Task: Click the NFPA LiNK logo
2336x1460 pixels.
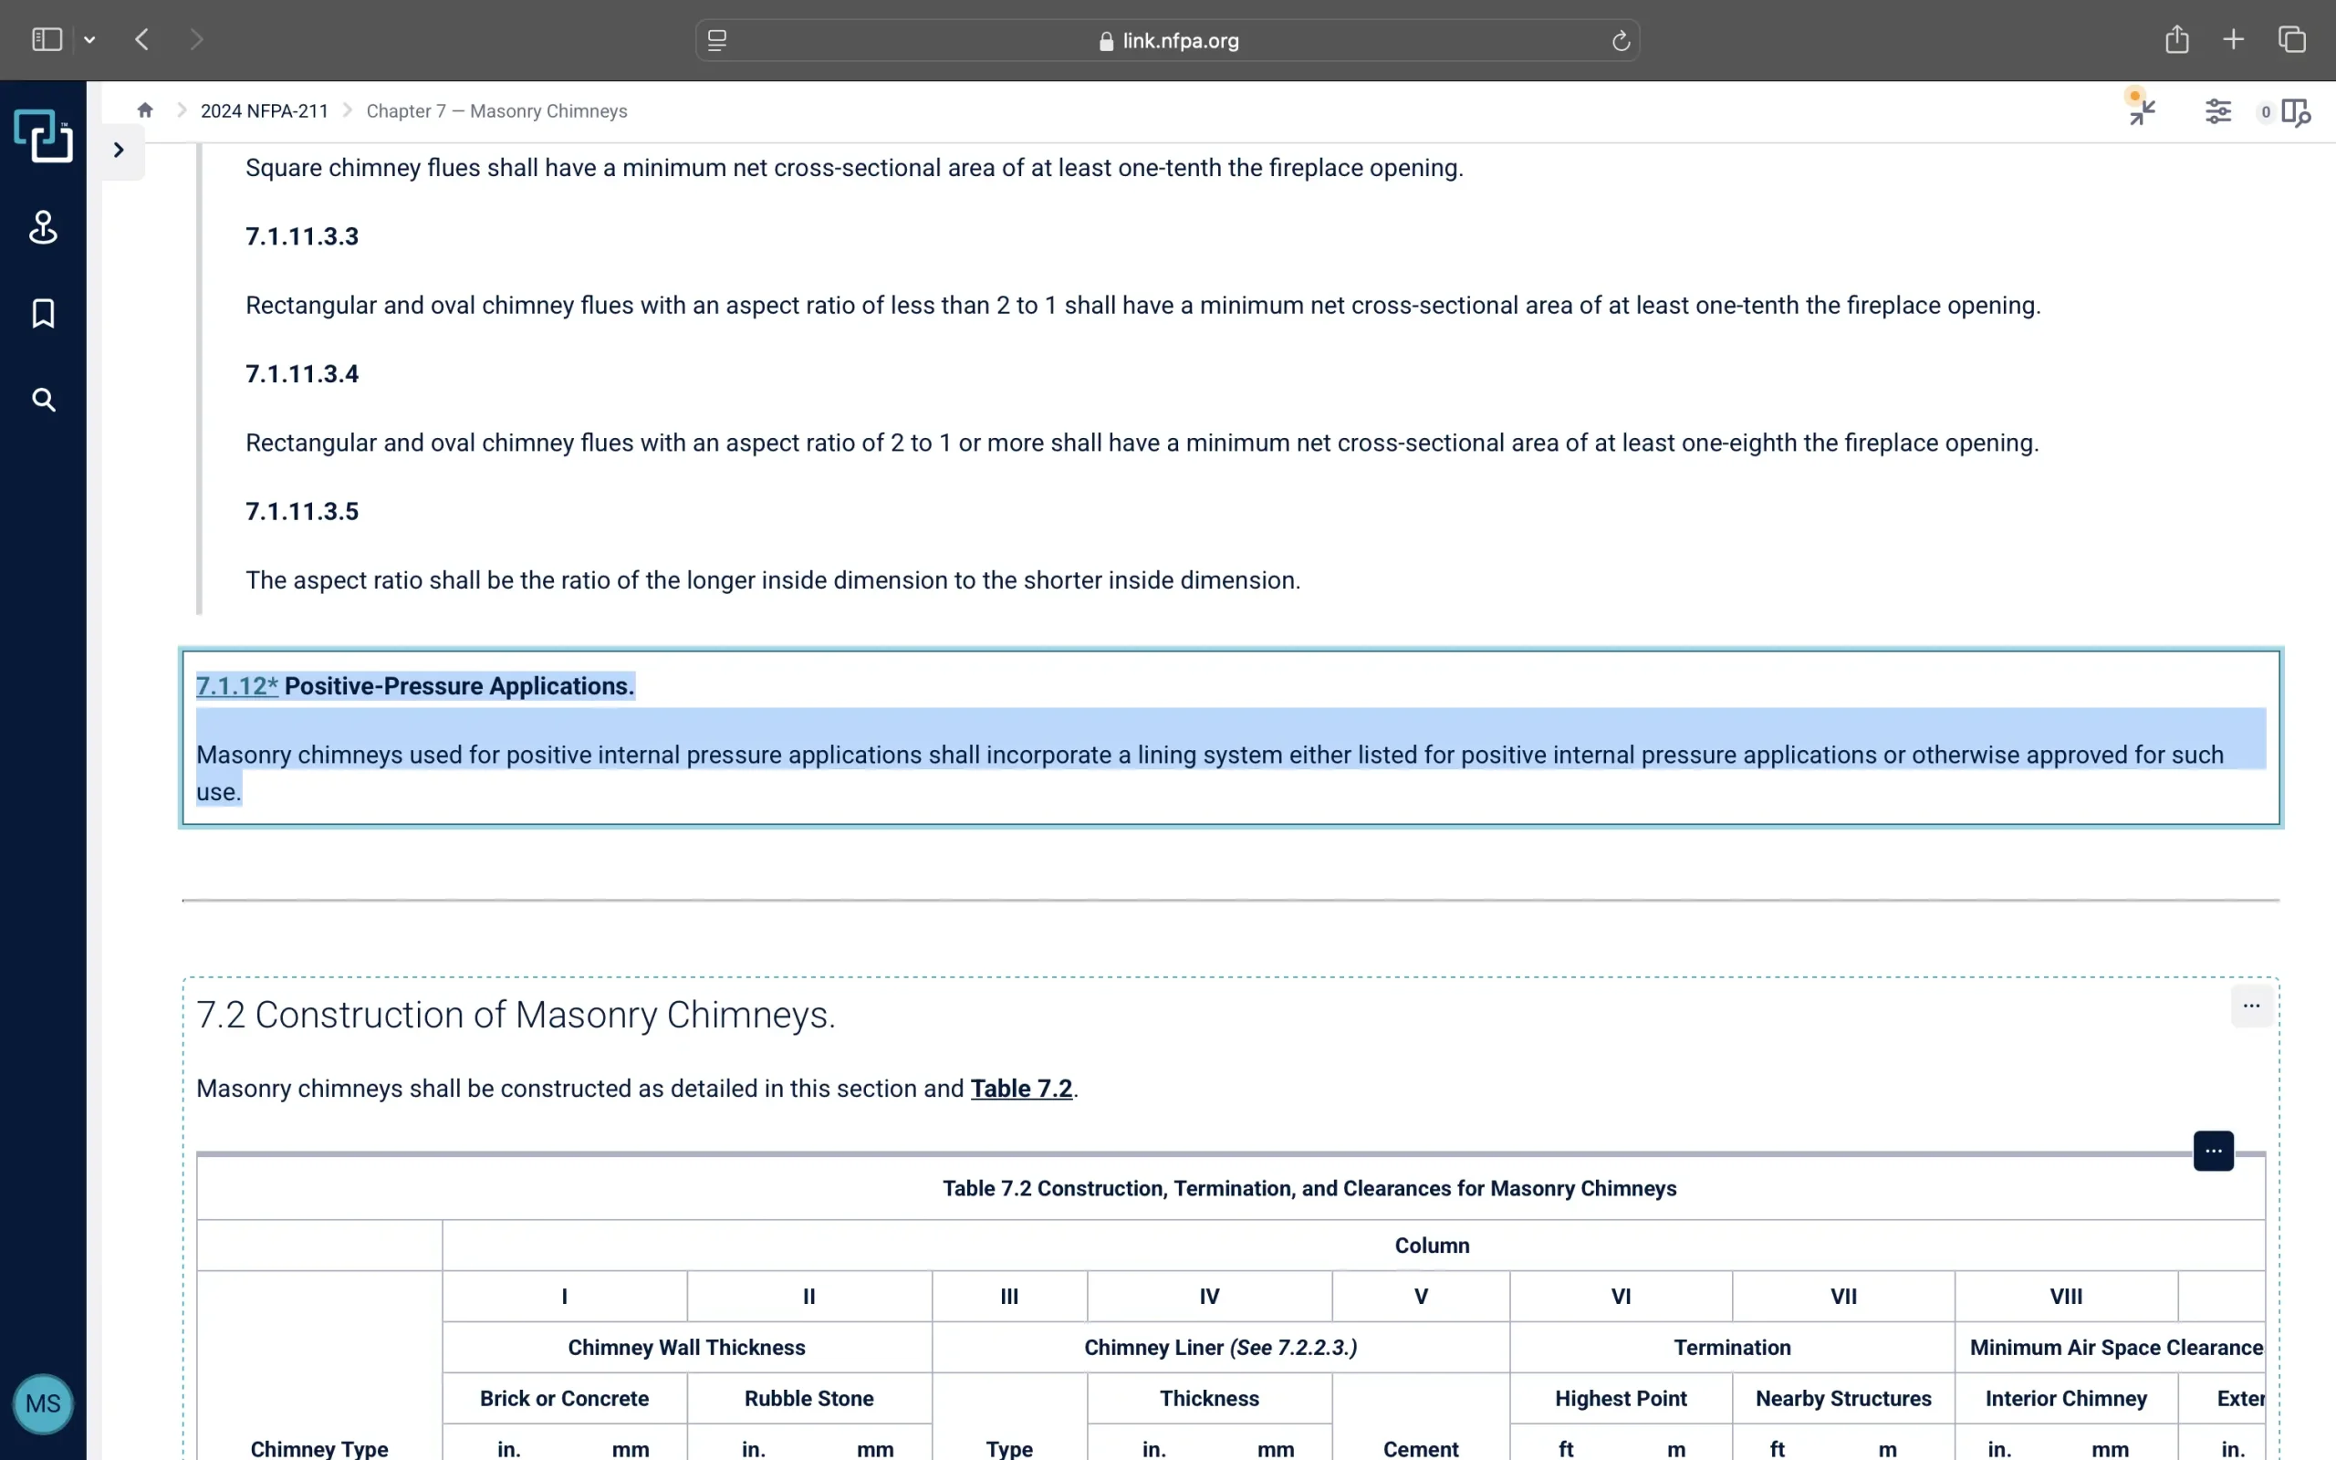Action: click(x=44, y=135)
